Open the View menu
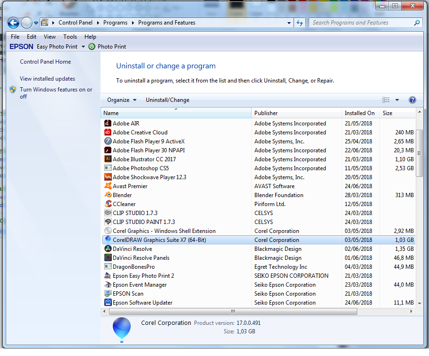This screenshot has width=429, height=356. (50, 37)
